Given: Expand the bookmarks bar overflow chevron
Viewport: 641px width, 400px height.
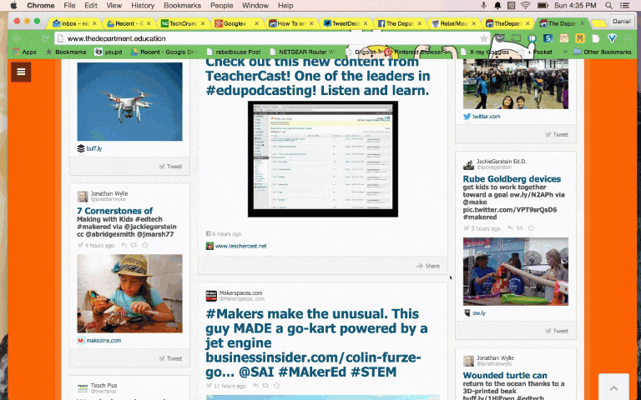Looking at the screenshot, I should click(565, 52).
